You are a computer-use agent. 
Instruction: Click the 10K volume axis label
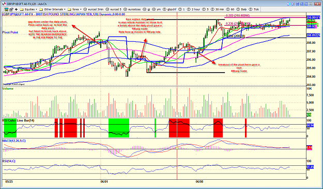(x=309, y=89)
